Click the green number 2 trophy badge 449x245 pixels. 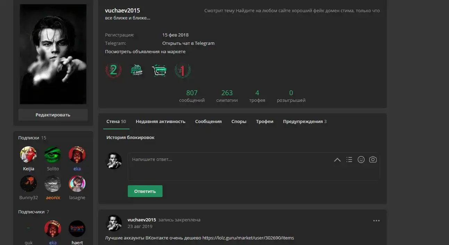coord(114,71)
